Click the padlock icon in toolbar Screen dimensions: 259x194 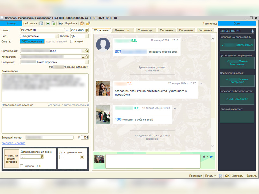pos(88,23)
